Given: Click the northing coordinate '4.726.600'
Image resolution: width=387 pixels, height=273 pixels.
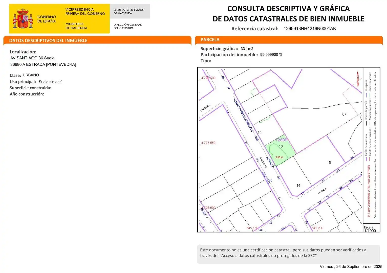Looking at the screenshot, I should click(208, 78).
